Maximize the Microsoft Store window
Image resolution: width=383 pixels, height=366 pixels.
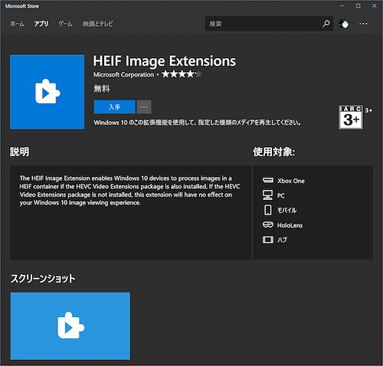tap(358, 6)
